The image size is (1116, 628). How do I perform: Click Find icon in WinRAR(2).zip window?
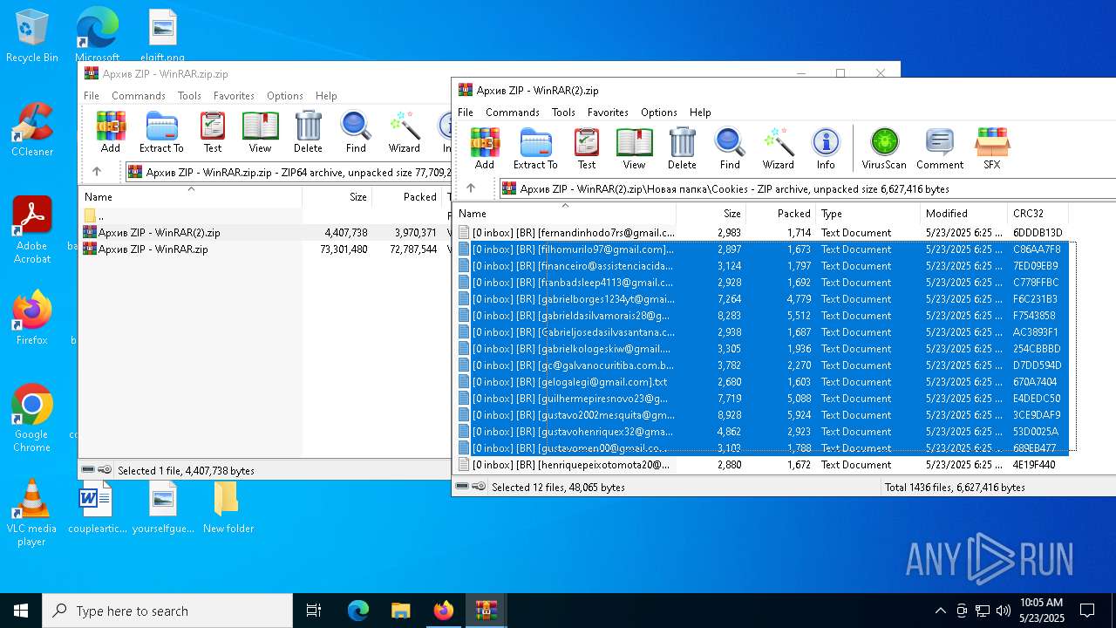pos(730,148)
